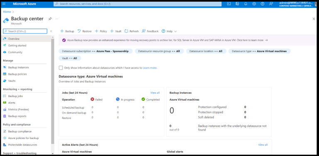The width and height of the screenshot is (319, 156).
Task: Click the Restore toolbar button
Action: (x=84, y=31)
